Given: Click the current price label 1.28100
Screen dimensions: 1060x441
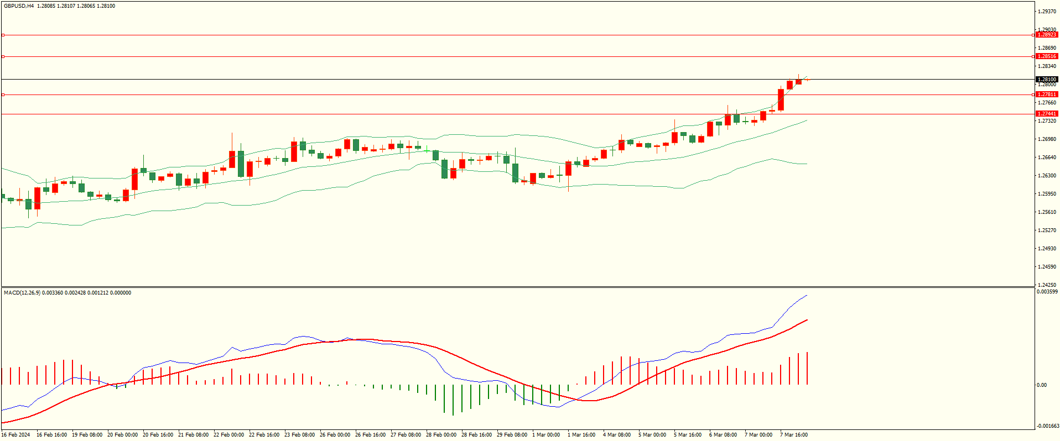Looking at the screenshot, I should point(1046,80).
